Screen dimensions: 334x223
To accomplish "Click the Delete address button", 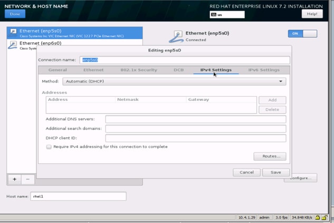I will [272, 109].
